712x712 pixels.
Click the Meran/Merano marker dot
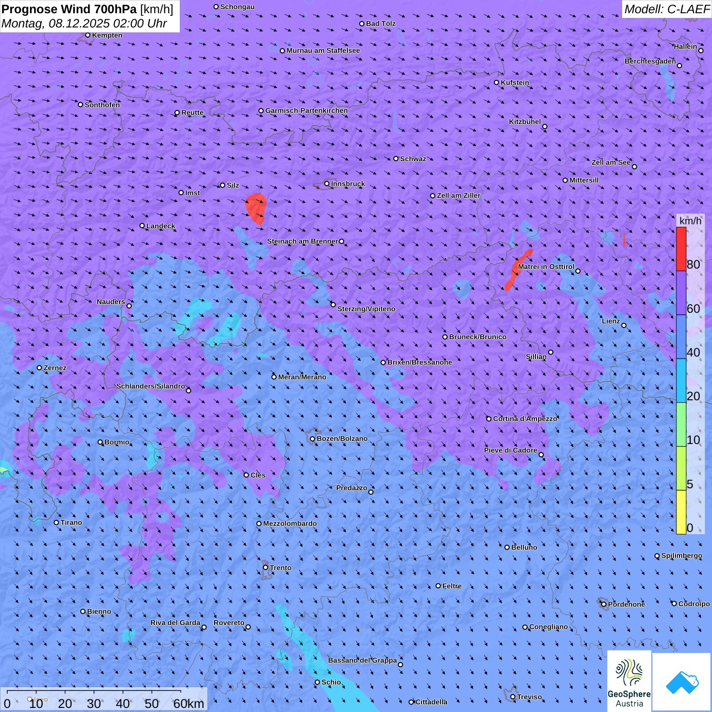tap(274, 377)
